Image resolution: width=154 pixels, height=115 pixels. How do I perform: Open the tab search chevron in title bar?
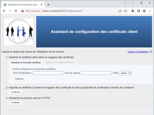(x=125, y=3)
